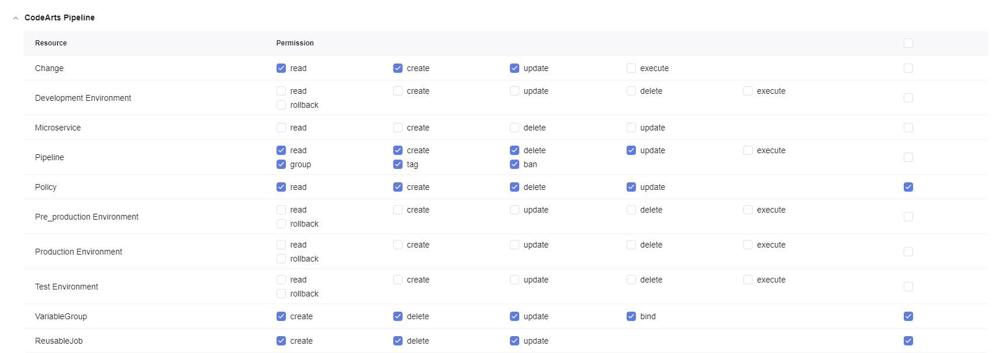Viewport: 1000px width, 353px height.
Task: Deselect all permissions in the ReusableJob row
Action: [908, 341]
